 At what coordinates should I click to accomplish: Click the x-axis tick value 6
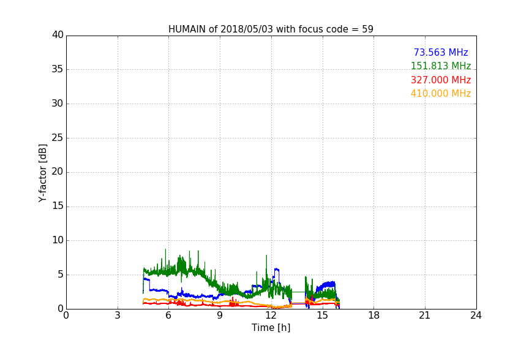[x=168, y=316]
